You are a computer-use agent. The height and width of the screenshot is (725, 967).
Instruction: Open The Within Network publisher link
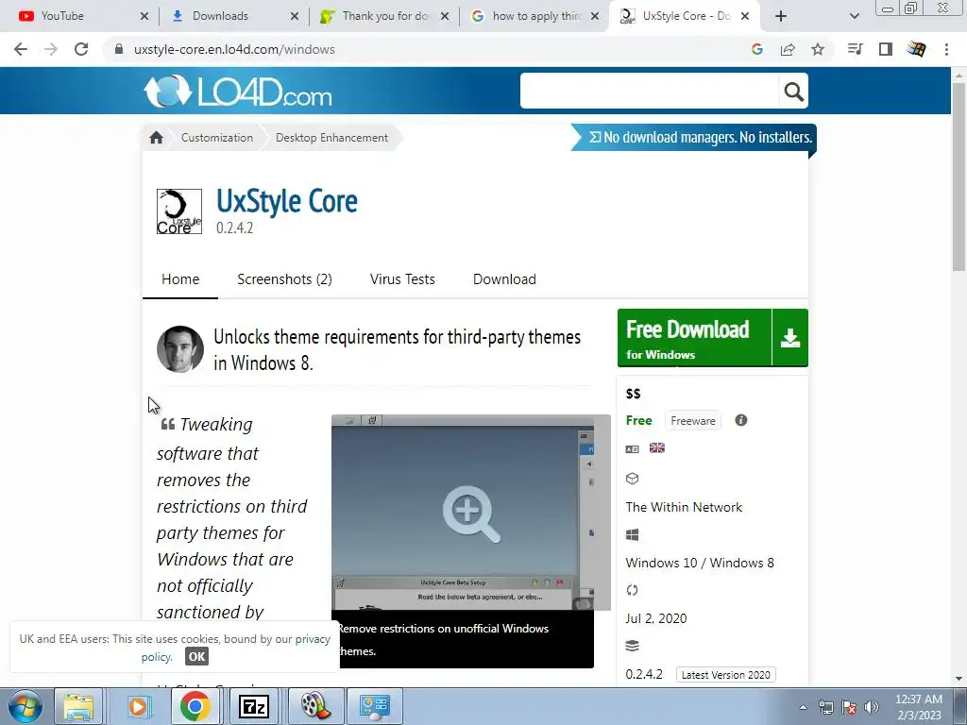coord(684,507)
